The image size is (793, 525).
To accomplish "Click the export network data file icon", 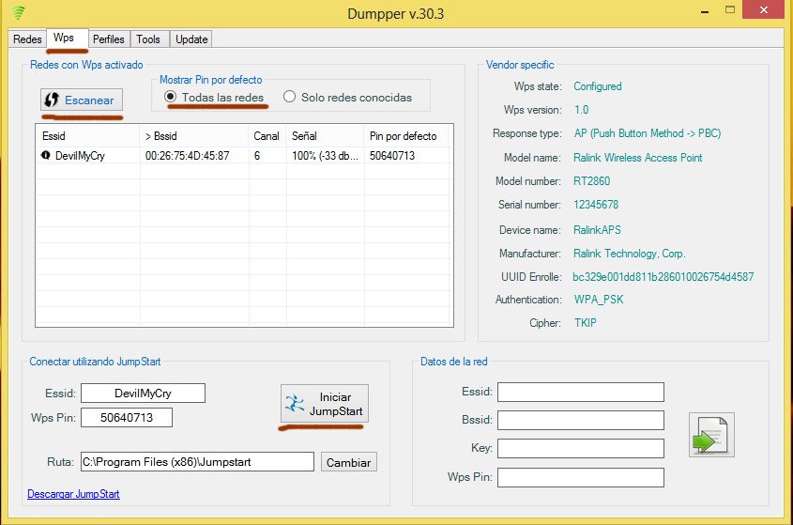I will [711, 435].
